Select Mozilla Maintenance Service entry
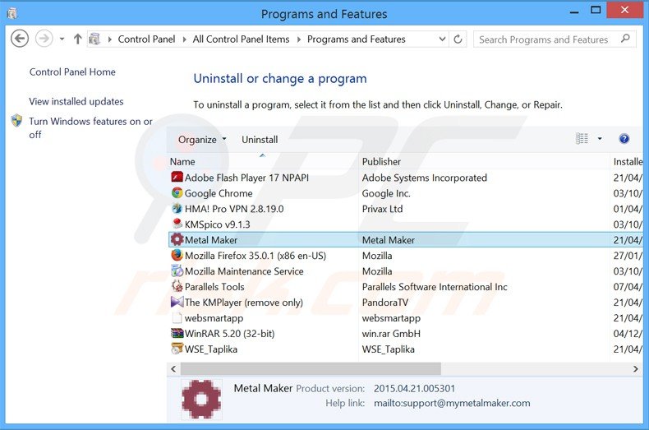Screen dimensions: 649x430 point(244,271)
